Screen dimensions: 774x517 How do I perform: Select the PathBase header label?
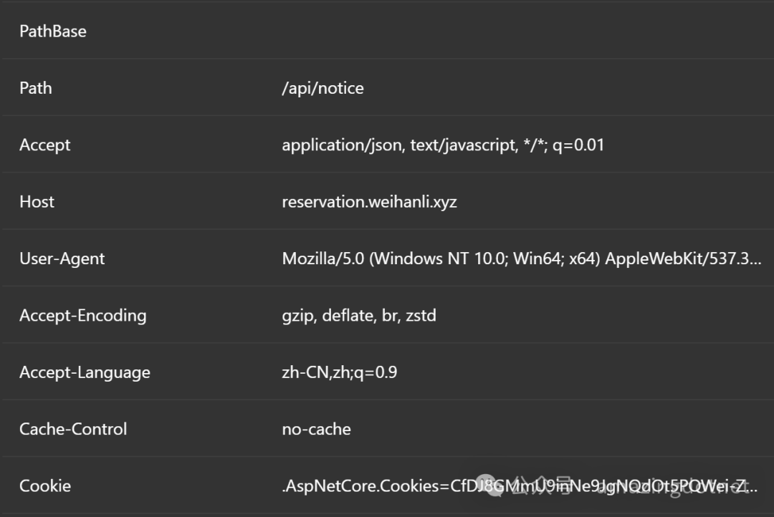(x=52, y=32)
